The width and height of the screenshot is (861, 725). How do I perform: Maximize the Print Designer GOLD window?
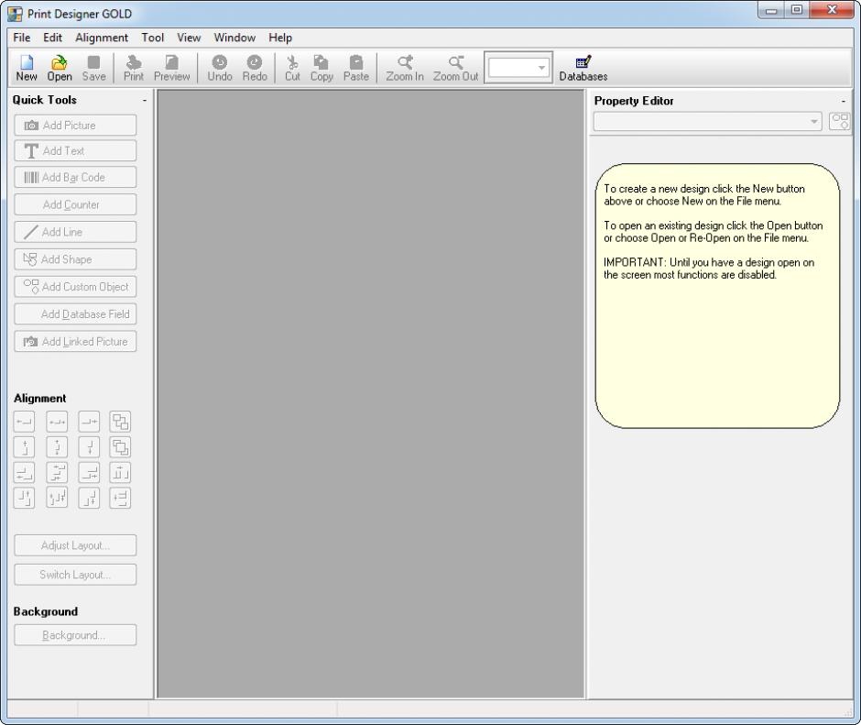tap(797, 10)
